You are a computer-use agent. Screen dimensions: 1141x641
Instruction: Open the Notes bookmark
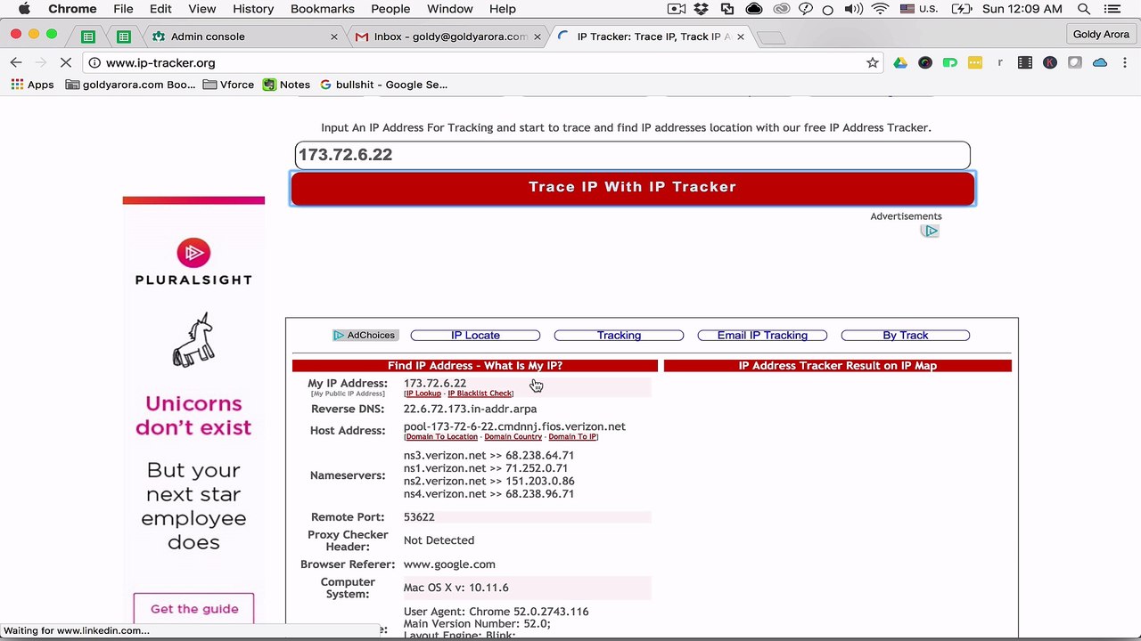(x=286, y=85)
